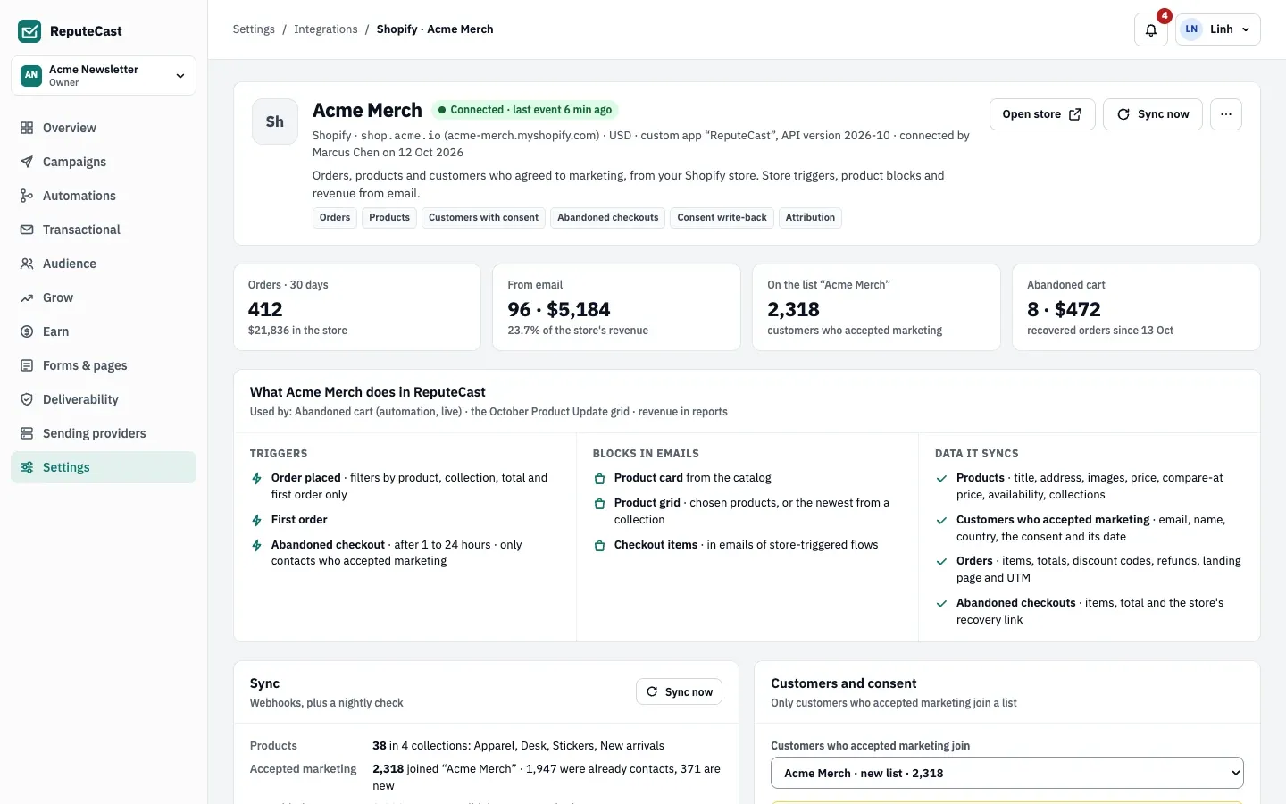
Task: Click the Audience people icon
Action: pos(27,264)
